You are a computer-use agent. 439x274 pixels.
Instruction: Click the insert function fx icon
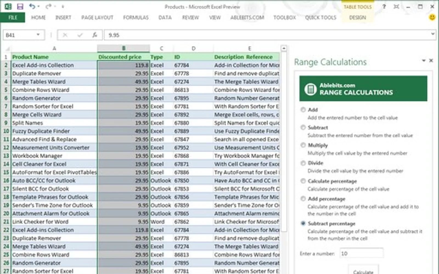[x=95, y=35]
